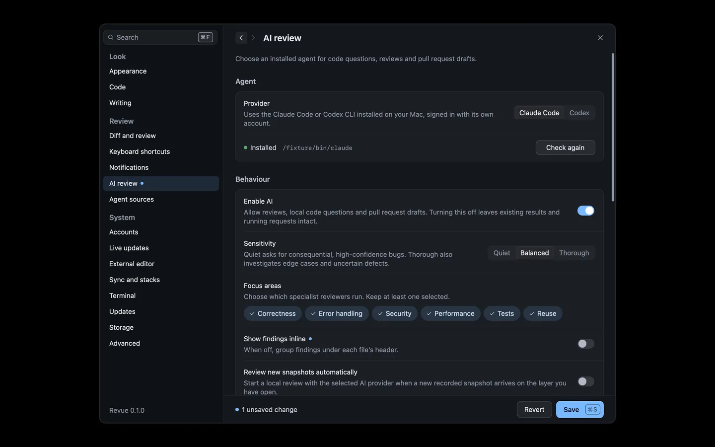Deselect the Tests focus chip
This screenshot has height=447, width=715.
pyautogui.click(x=502, y=313)
